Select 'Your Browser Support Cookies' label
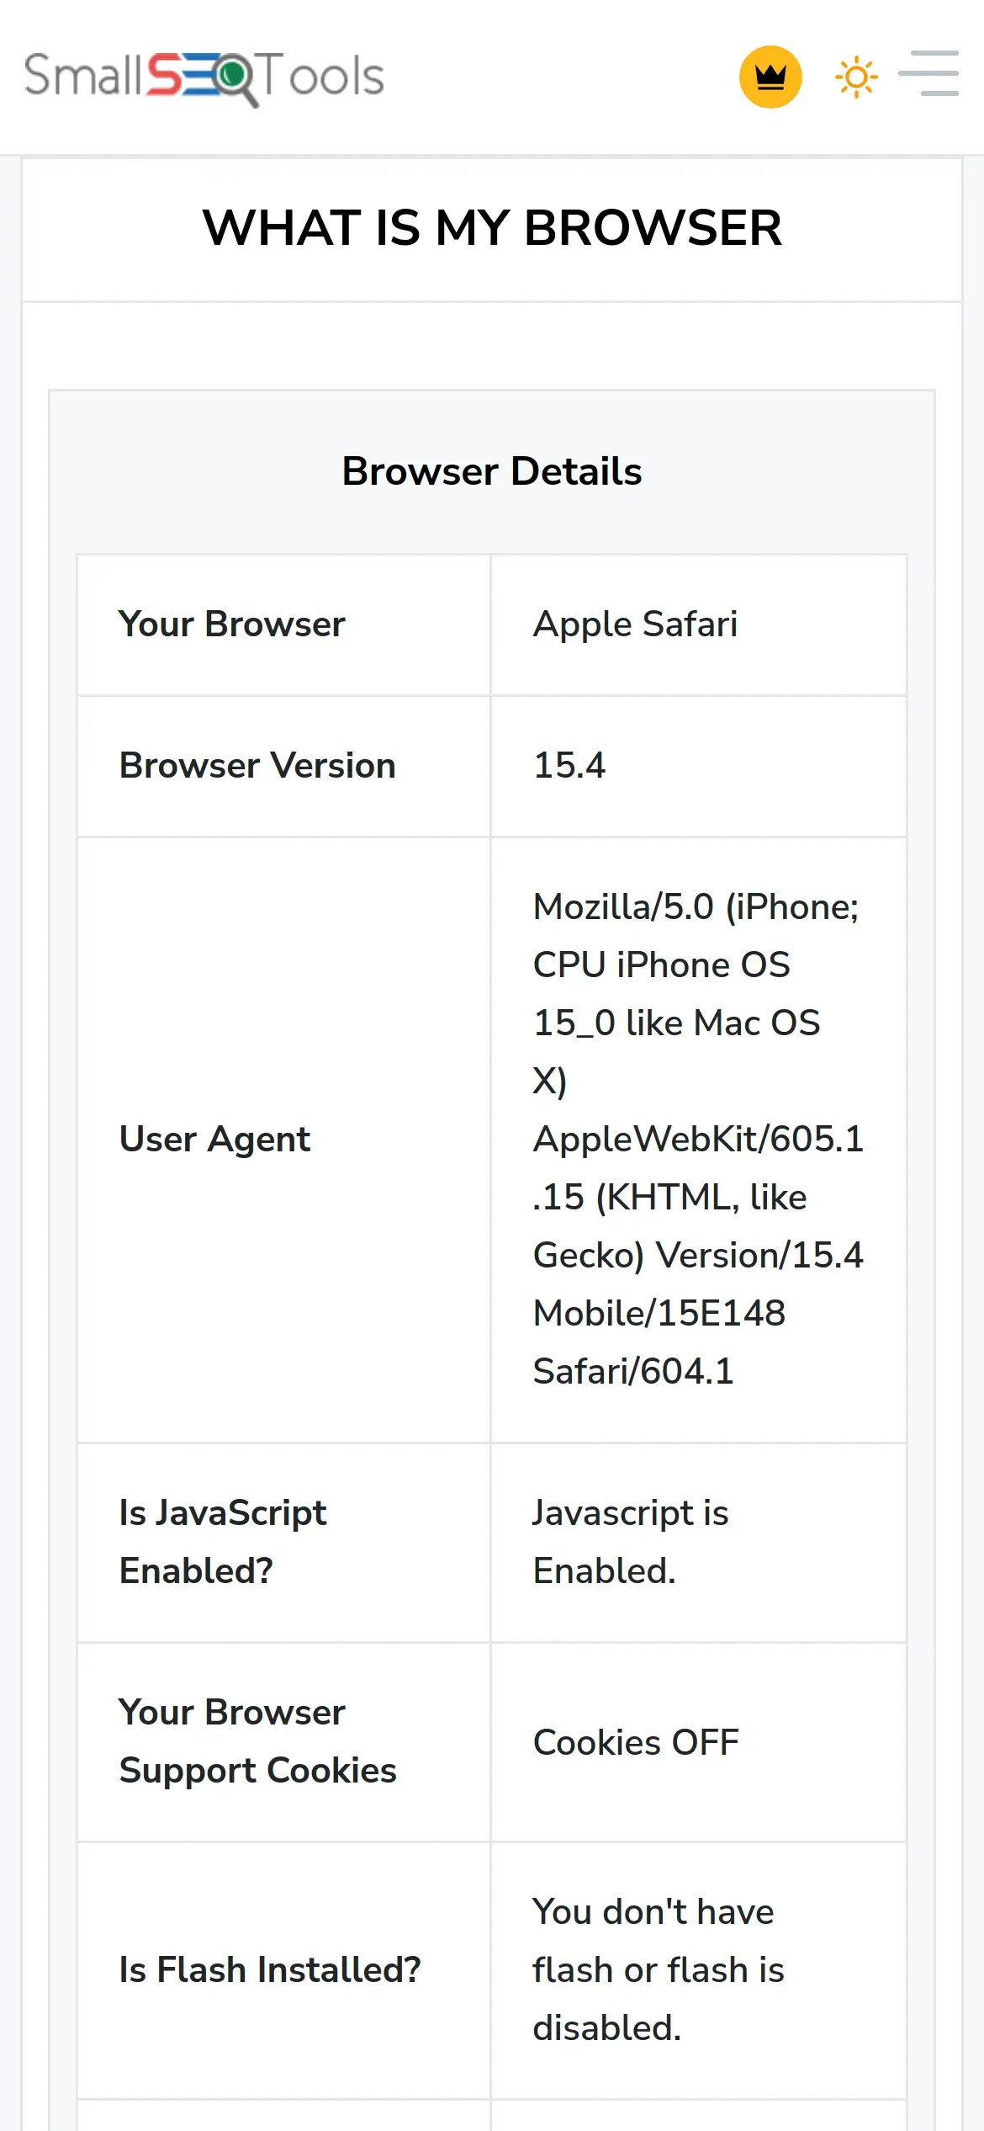Image resolution: width=984 pixels, height=2131 pixels. point(257,1741)
